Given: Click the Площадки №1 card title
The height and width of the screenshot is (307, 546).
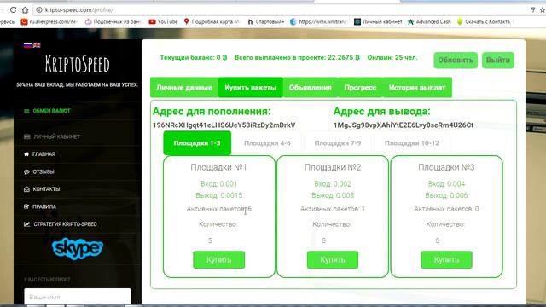Looking at the screenshot, I should pos(218,167).
